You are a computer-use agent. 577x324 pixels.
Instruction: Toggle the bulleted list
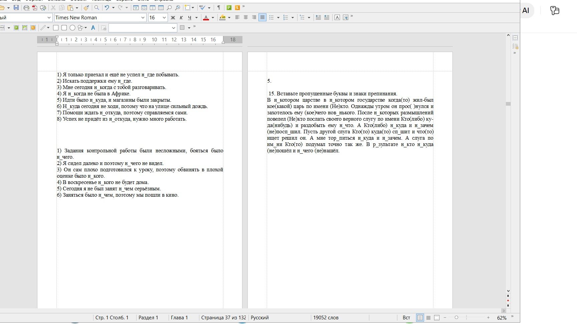(x=271, y=18)
